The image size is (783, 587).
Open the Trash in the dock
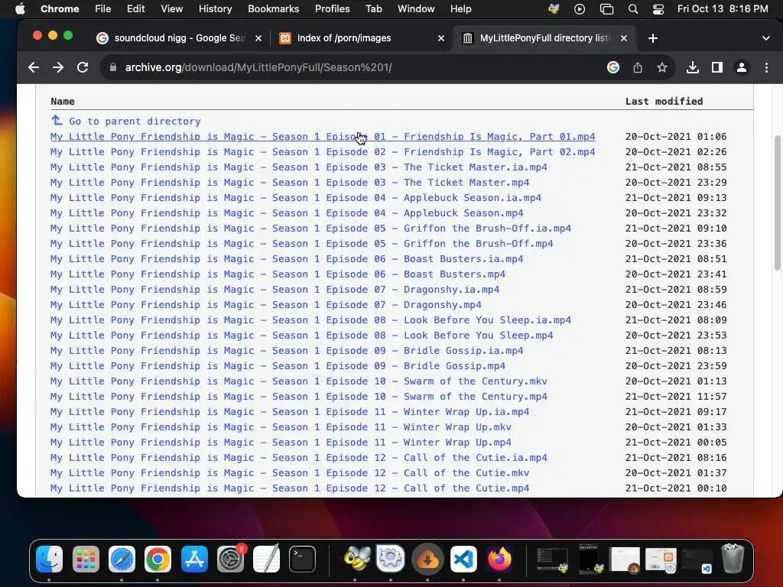coord(733,559)
